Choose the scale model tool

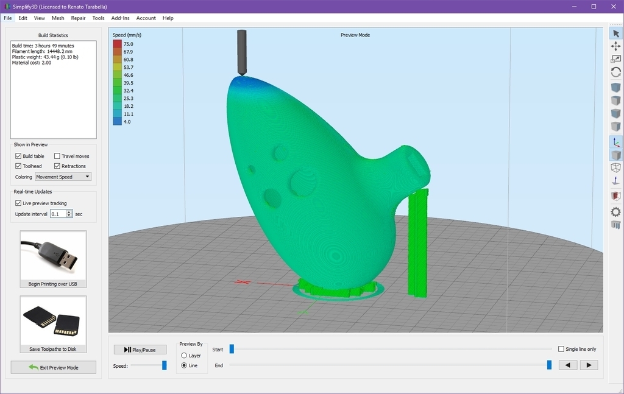click(x=615, y=59)
